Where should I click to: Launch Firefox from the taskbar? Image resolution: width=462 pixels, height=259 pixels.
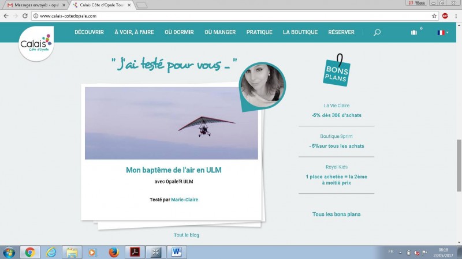coord(113,252)
